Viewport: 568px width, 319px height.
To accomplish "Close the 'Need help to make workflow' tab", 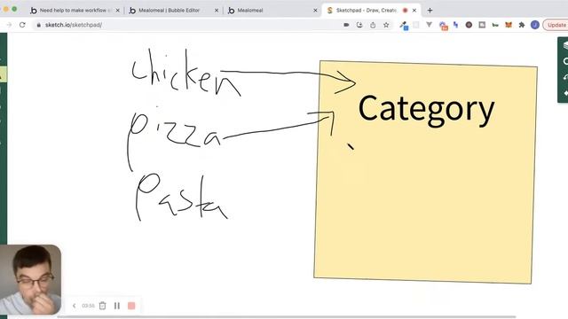I will 118,11.
